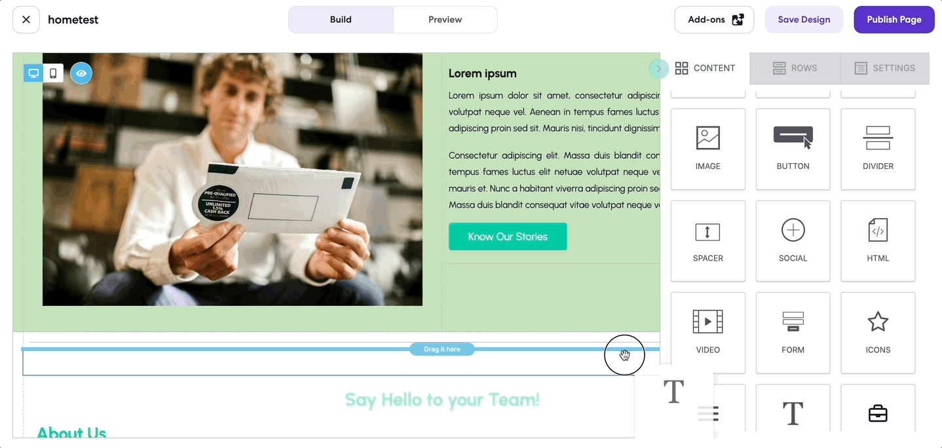Switch to desktop view mode

click(33, 73)
